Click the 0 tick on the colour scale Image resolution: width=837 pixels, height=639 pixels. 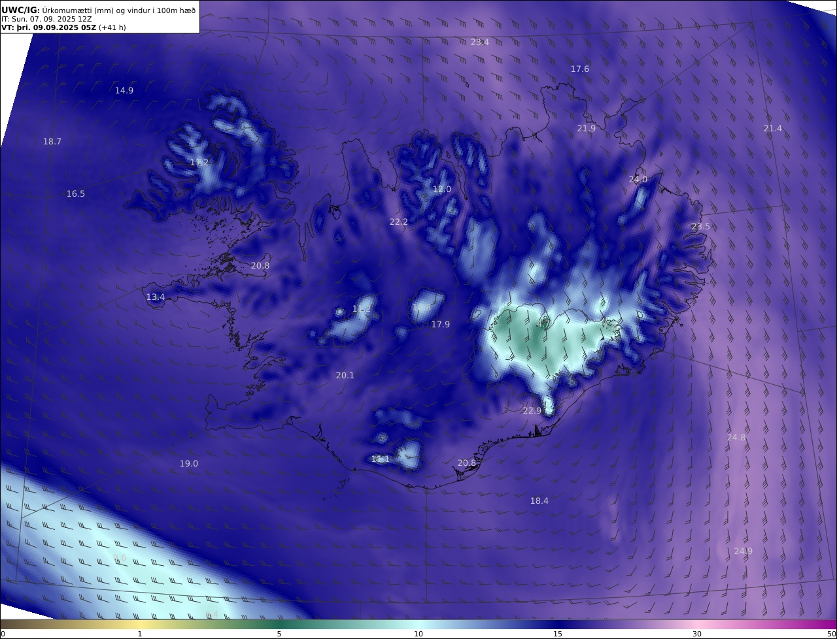click(x=3, y=634)
